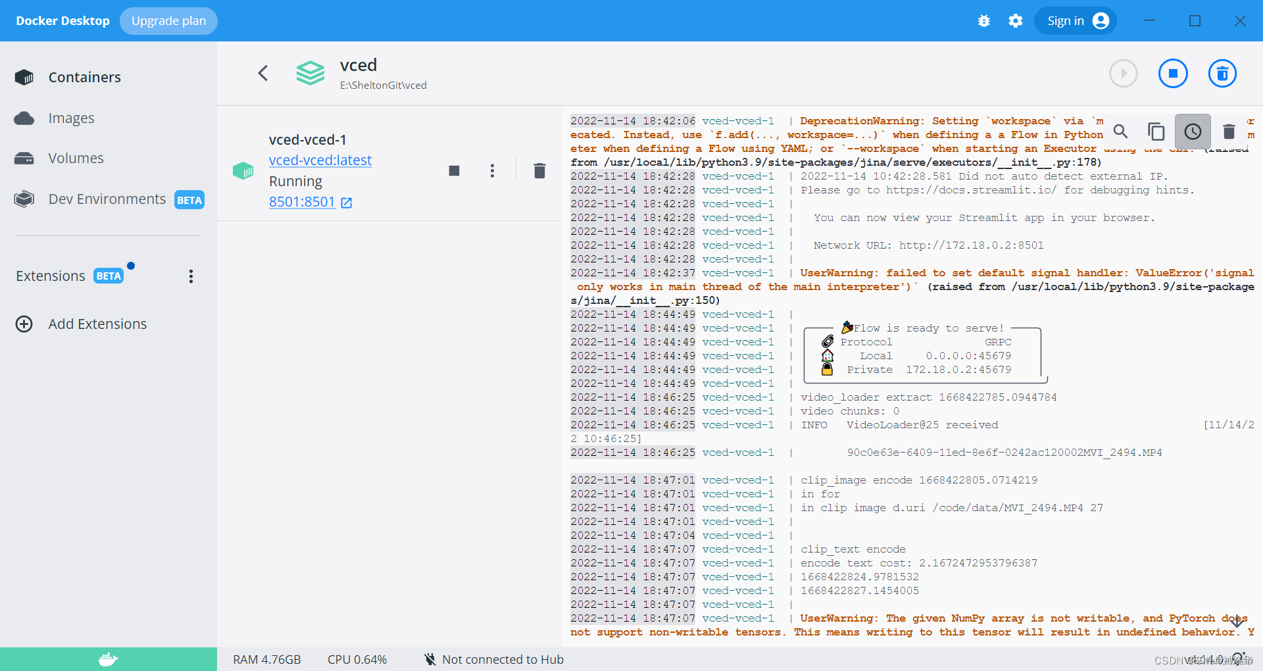Screen dimensions: 1263x671
Task: Copy logs to clipboard
Action: [x=1156, y=132]
